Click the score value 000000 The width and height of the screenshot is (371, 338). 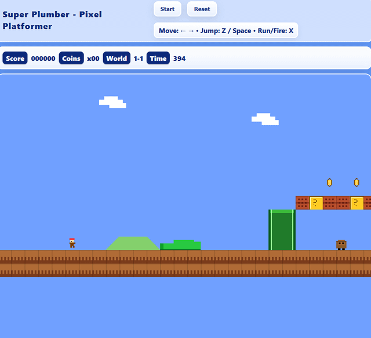click(x=43, y=58)
